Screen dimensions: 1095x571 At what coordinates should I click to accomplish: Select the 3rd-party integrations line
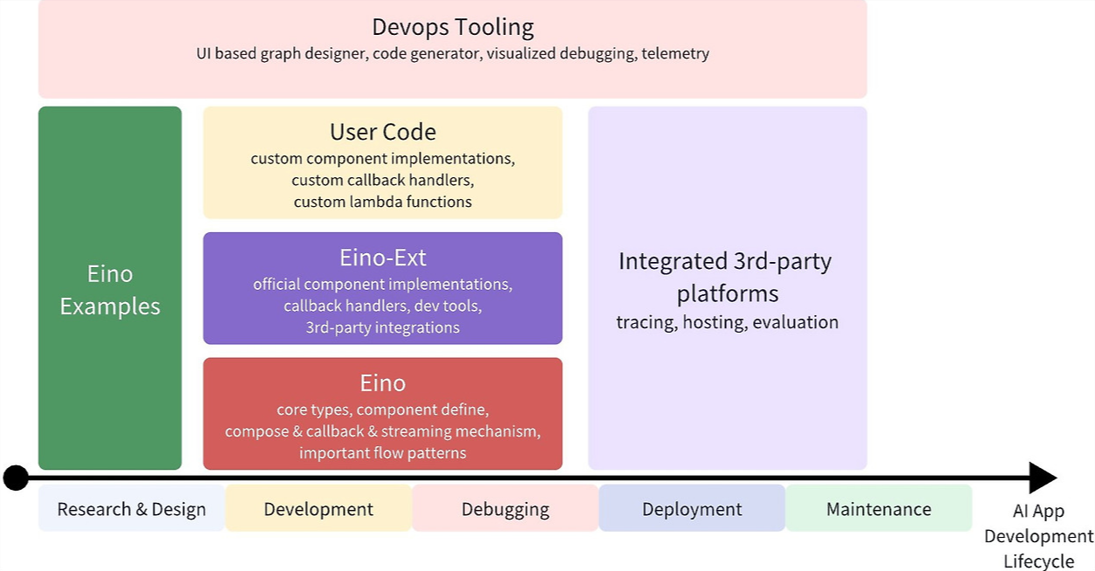tap(382, 327)
